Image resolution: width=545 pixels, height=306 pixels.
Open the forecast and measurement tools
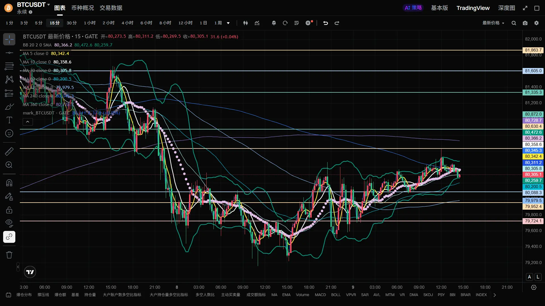tap(9, 93)
